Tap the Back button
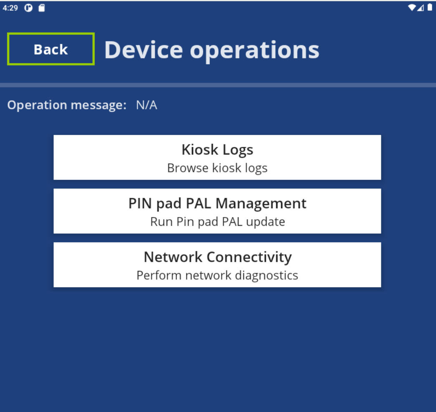 (51, 49)
